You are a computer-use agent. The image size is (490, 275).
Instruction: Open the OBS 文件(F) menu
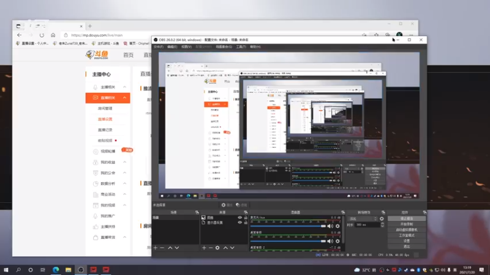pos(158,47)
